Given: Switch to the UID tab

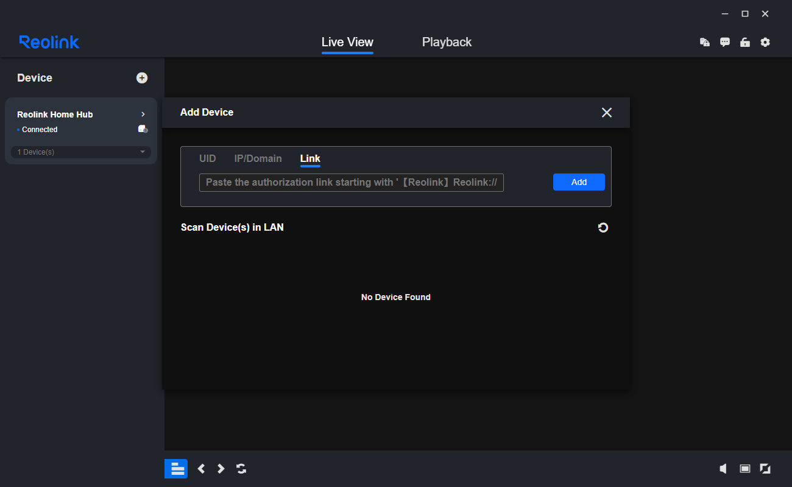Looking at the screenshot, I should click(x=208, y=158).
